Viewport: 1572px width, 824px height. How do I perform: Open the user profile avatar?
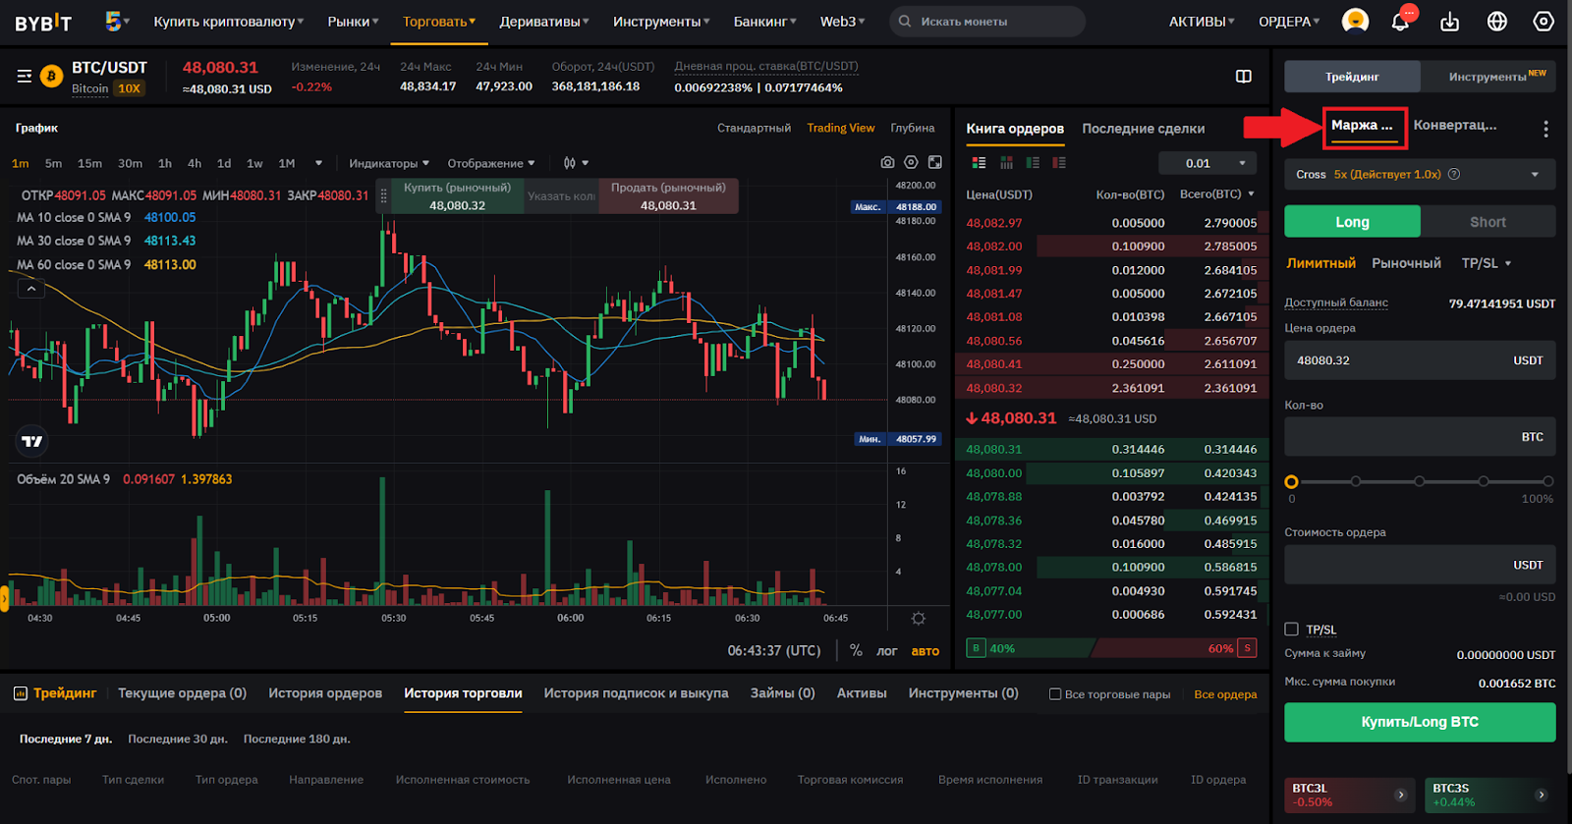click(x=1355, y=21)
